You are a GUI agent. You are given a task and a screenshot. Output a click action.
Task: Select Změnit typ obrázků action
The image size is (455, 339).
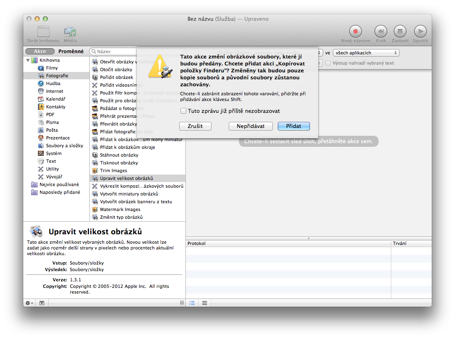click(121, 217)
